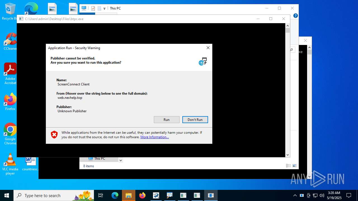Choose Don't Run in the Security Warning
This screenshot has width=358, height=201.
[195, 119]
